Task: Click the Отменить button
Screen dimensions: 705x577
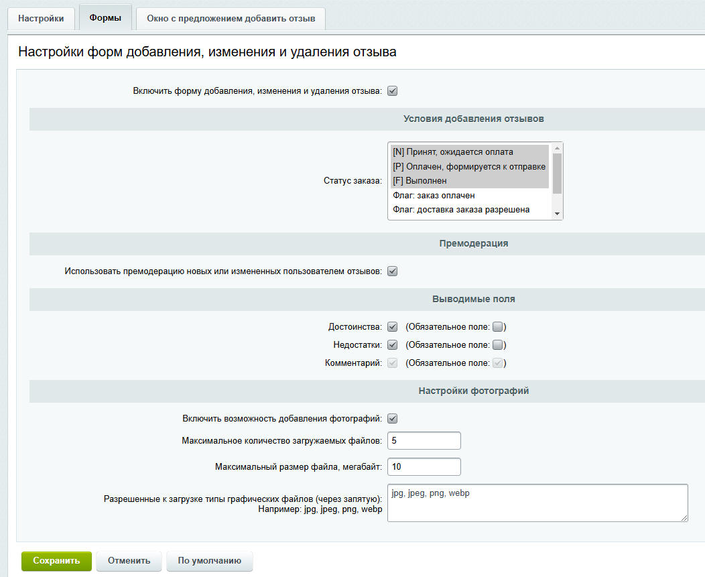Action: [x=129, y=561]
